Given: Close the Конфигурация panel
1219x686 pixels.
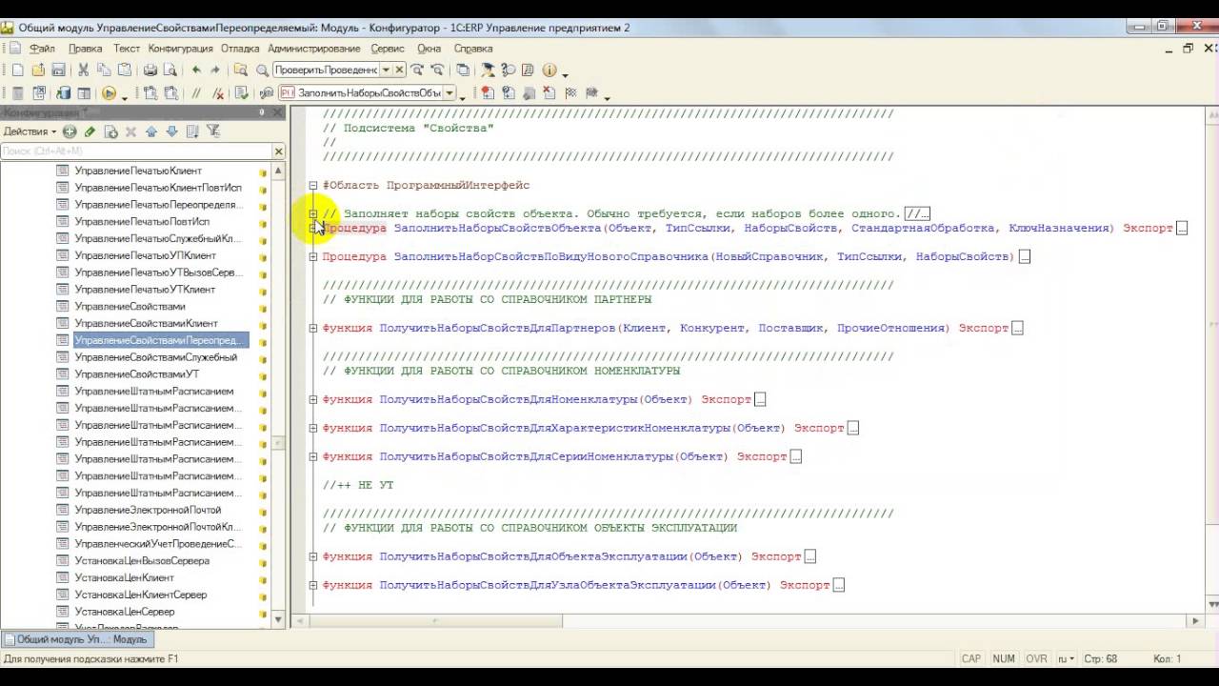Looking at the screenshot, I should coord(277,112).
